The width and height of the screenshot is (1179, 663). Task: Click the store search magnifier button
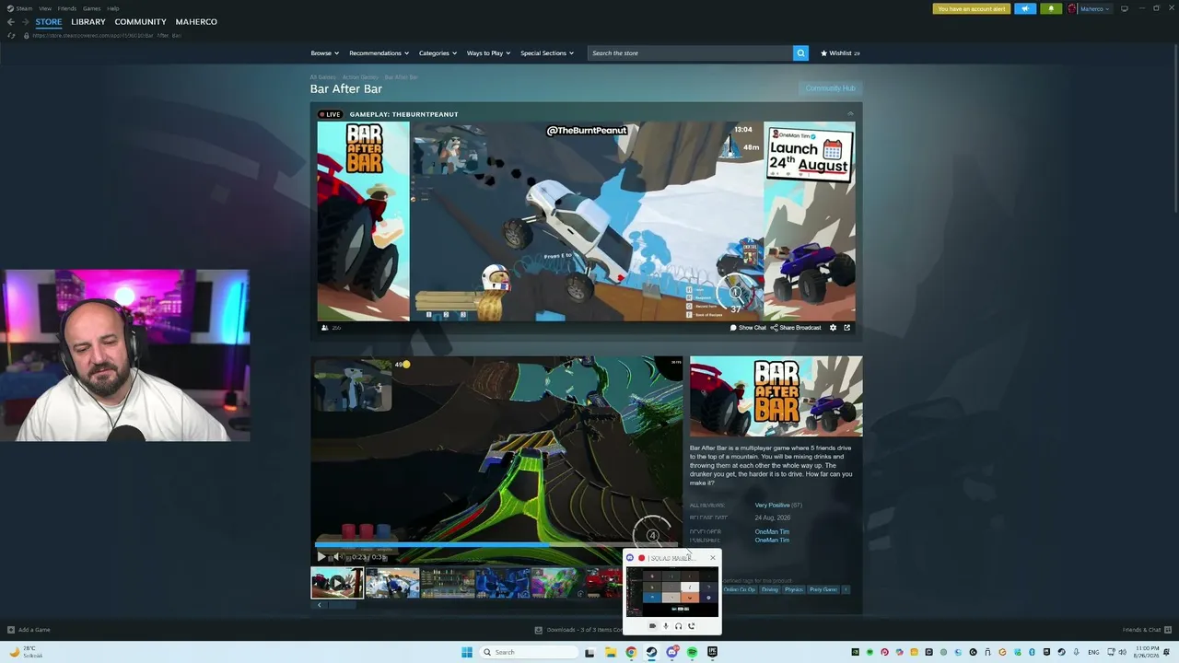point(800,53)
